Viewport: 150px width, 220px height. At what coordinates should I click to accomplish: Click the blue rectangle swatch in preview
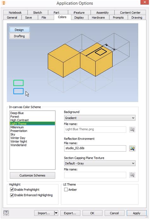pos(18,91)
